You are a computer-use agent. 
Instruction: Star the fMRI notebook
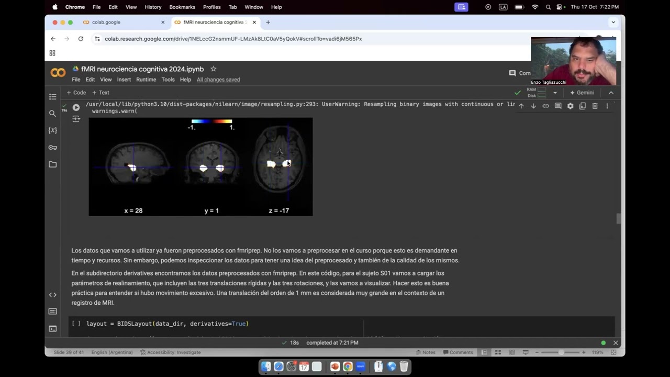(213, 69)
